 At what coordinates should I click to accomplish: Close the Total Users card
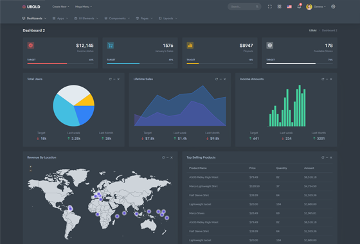(118, 79)
